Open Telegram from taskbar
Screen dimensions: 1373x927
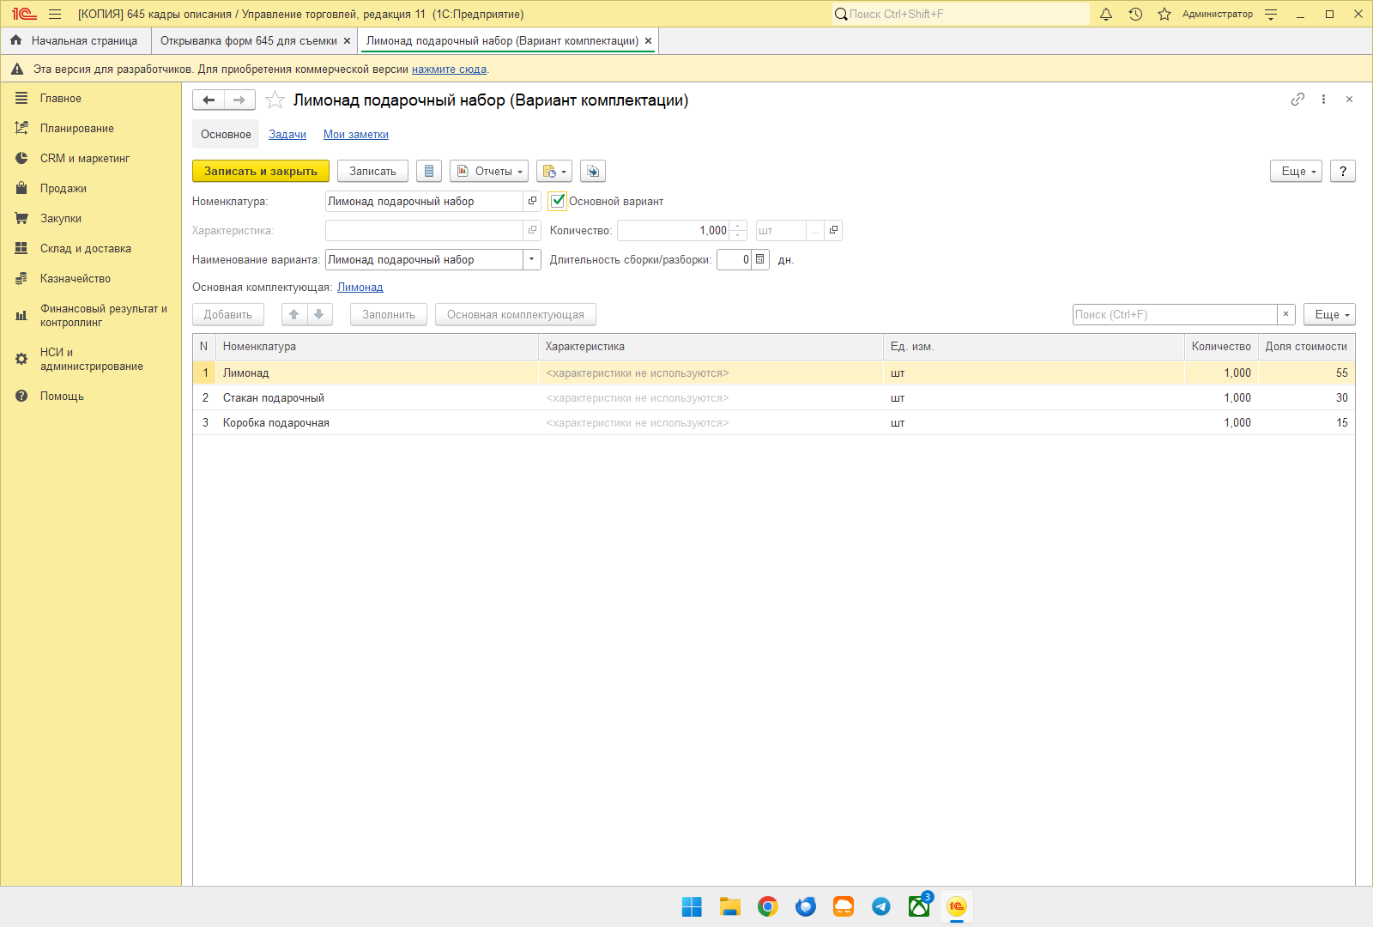[881, 906]
